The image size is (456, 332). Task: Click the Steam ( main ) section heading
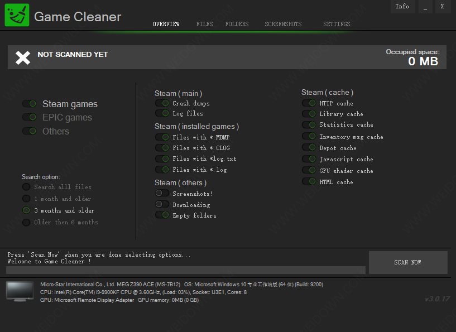[178, 93]
